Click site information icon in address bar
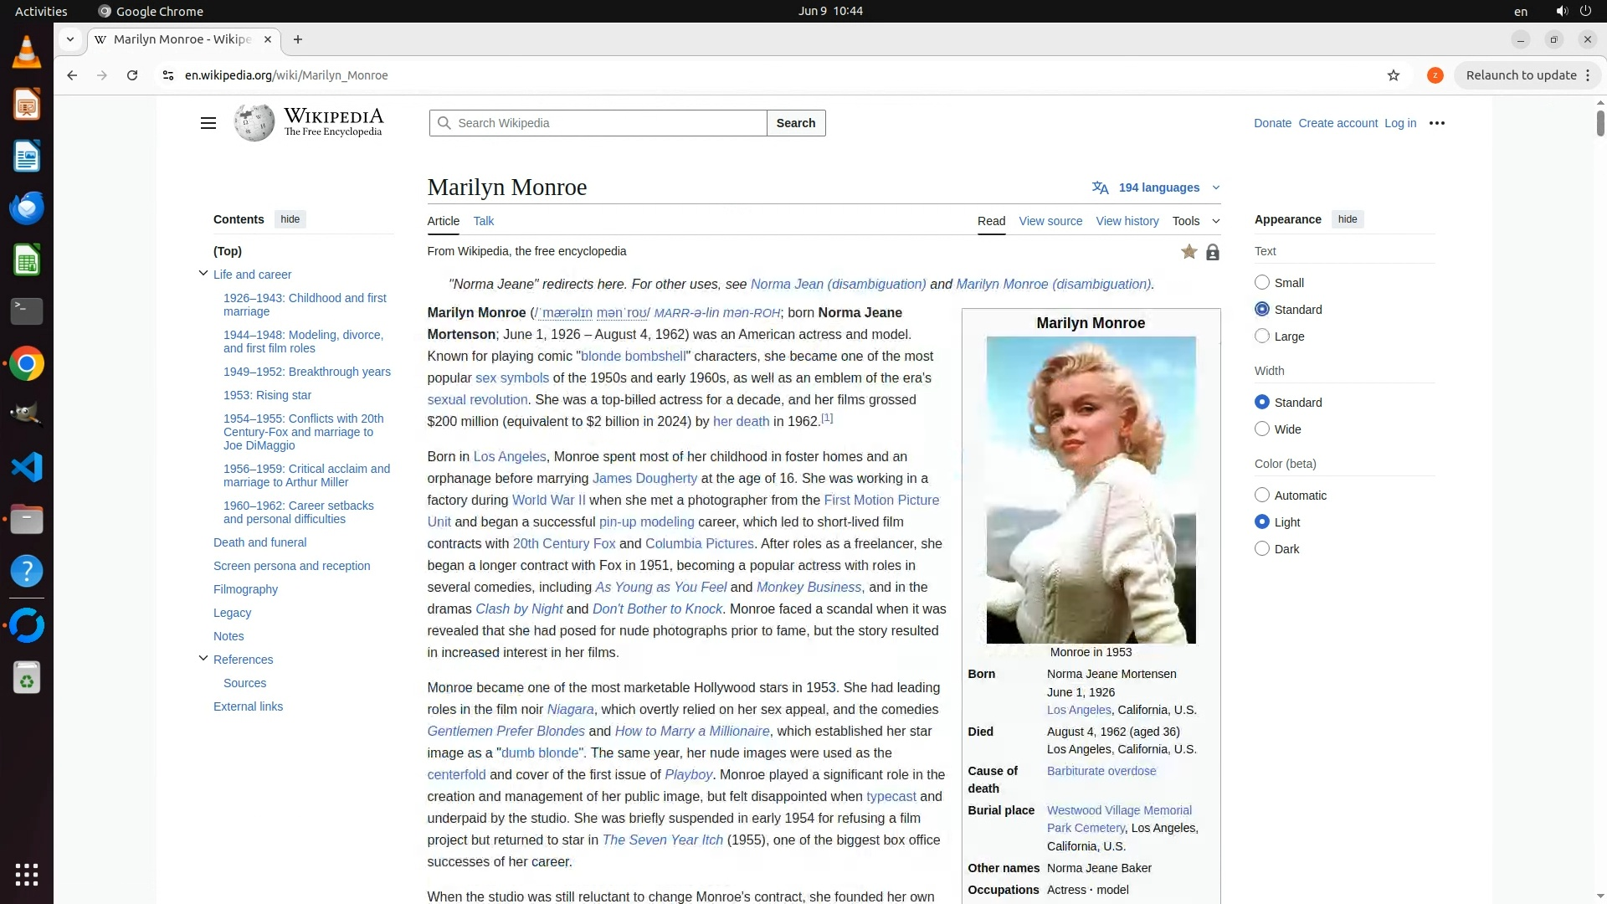The image size is (1607, 904). pyautogui.click(x=167, y=75)
